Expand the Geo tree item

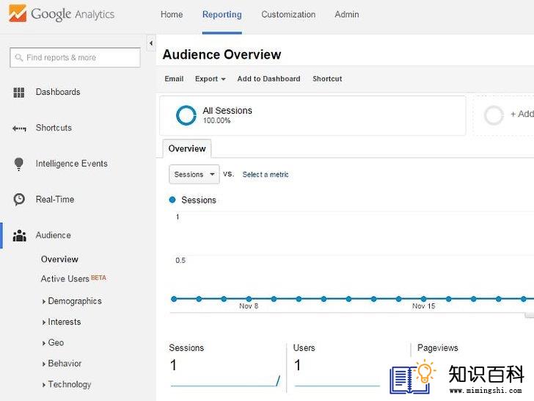pyautogui.click(x=53, y=343)
